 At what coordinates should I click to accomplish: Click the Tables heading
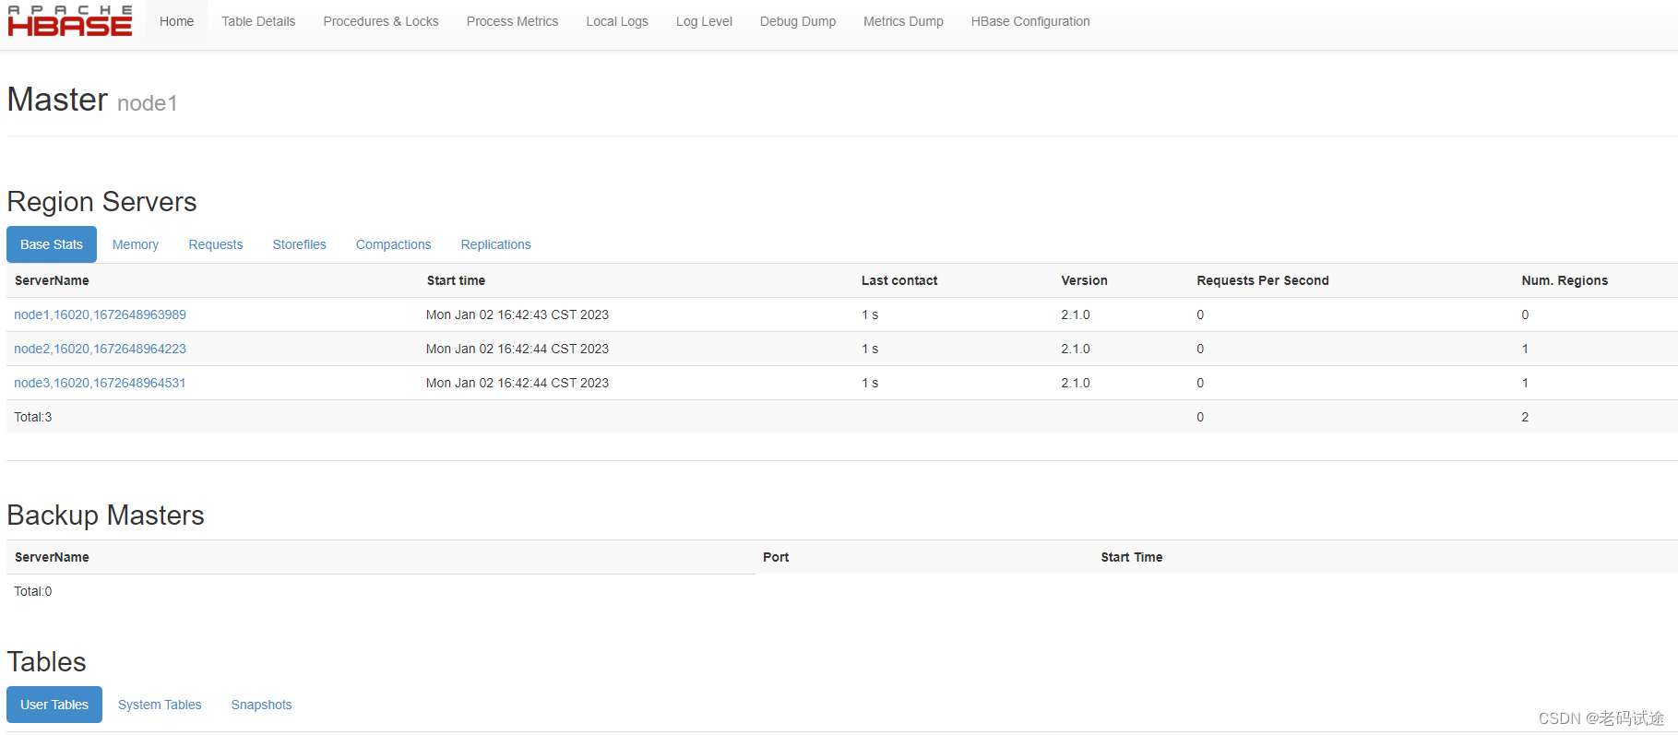click(46, 662)
